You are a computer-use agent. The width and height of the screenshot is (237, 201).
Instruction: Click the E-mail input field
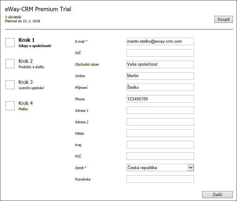(160, 42)
